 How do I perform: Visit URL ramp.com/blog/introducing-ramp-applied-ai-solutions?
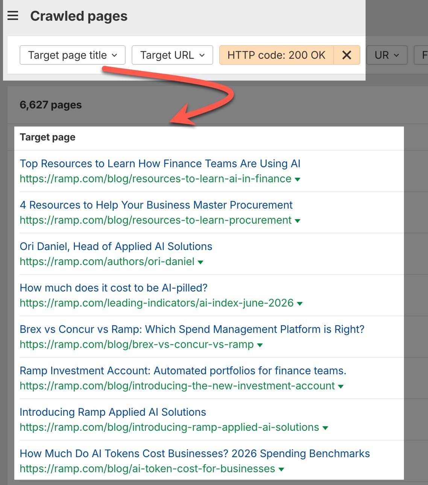(169, 427)
